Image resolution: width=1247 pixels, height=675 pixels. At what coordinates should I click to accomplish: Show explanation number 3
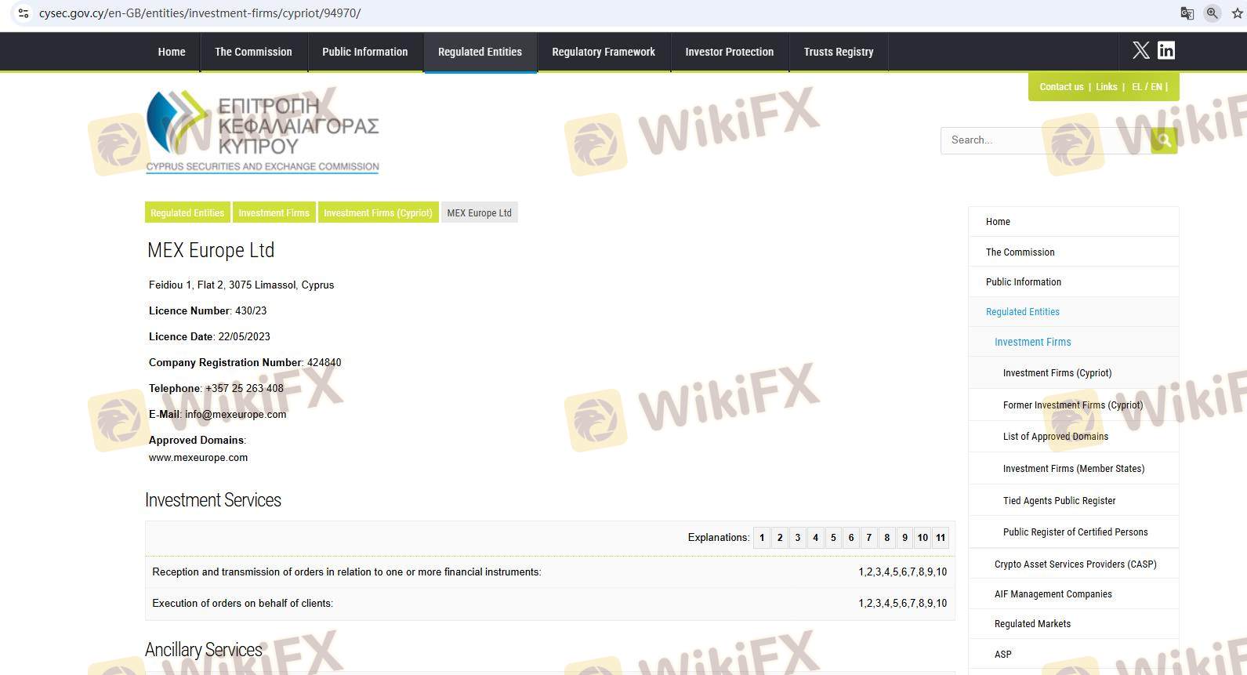tap(798, 538)
